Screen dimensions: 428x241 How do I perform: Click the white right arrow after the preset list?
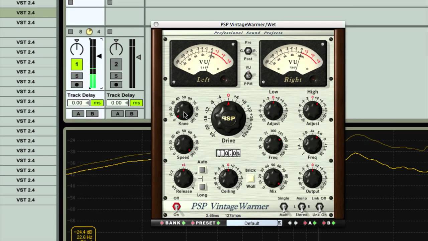pos(296,223)
